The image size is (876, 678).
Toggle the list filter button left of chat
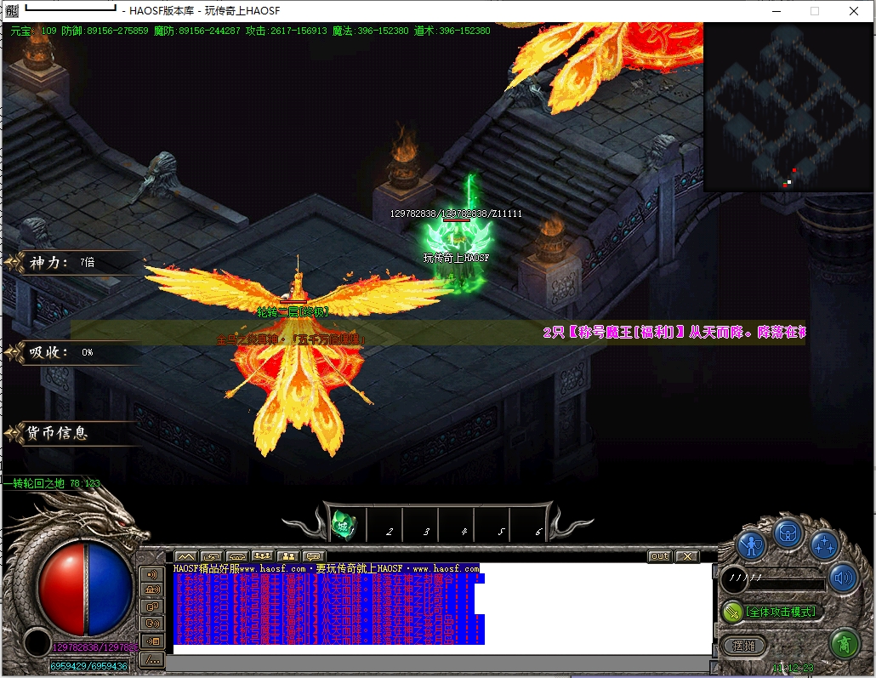(x=153, y=641)
